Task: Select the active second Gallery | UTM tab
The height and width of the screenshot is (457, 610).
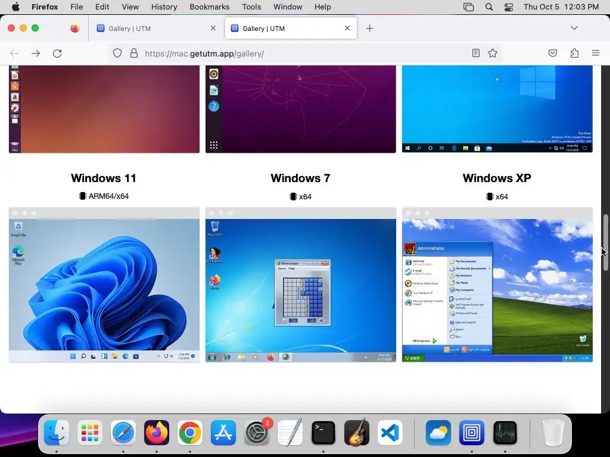Action: click(x=291, y=29)
